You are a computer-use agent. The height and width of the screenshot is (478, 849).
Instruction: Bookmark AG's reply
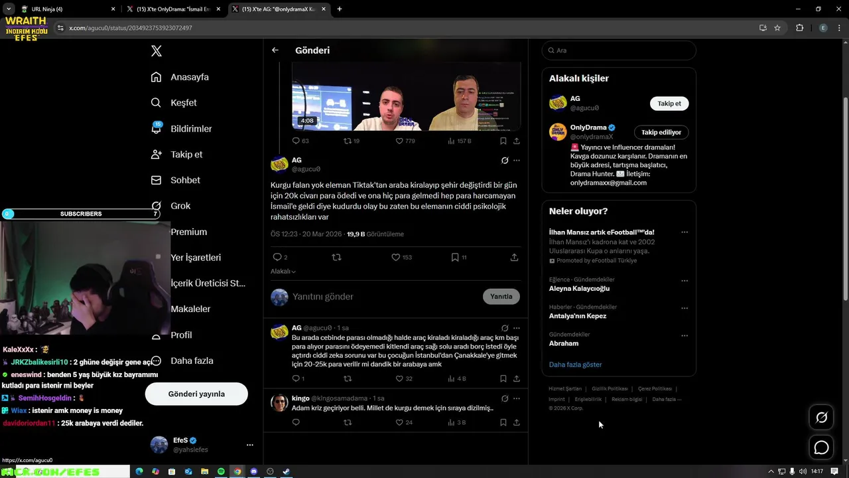click(x=503, y=378)
